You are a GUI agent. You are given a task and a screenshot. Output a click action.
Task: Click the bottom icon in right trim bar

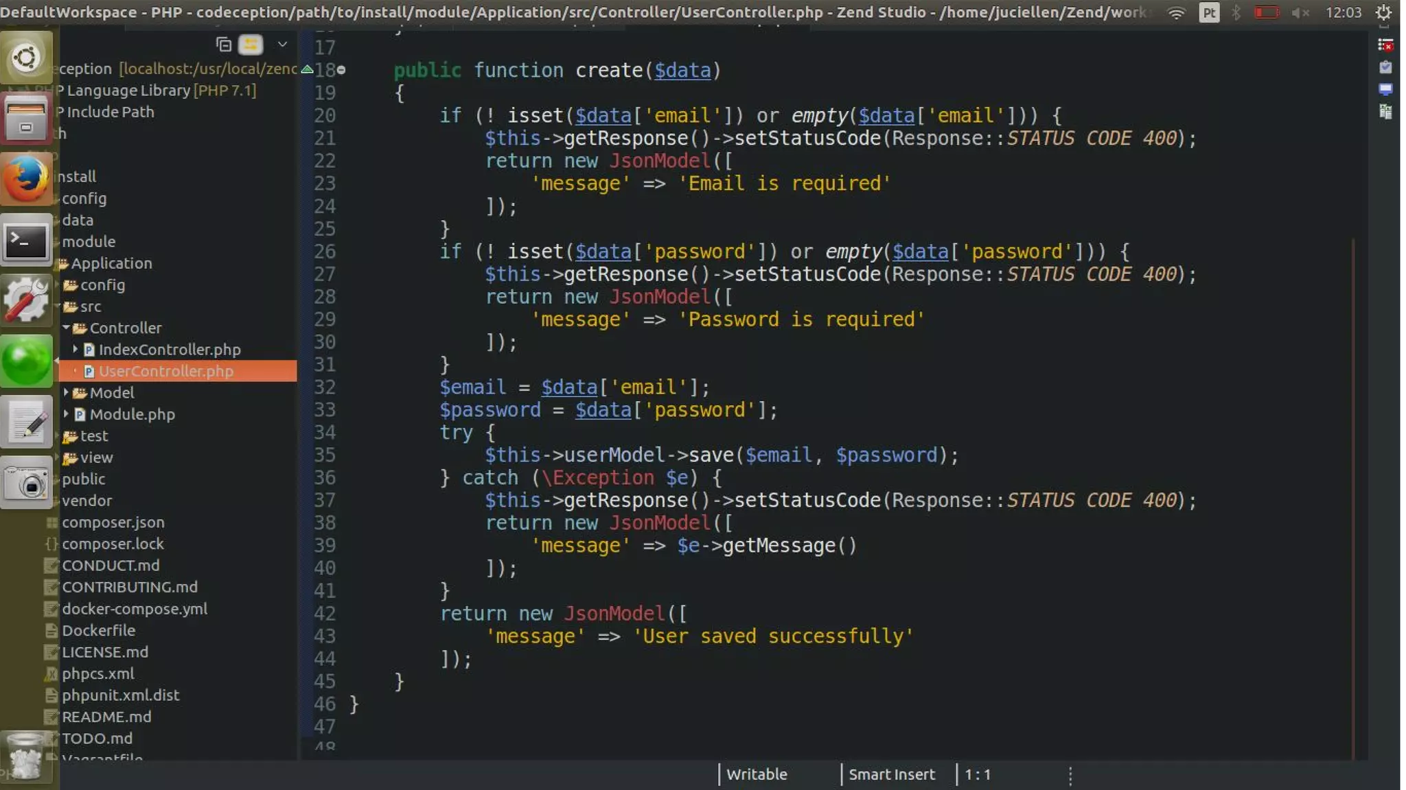(1385, 112)
